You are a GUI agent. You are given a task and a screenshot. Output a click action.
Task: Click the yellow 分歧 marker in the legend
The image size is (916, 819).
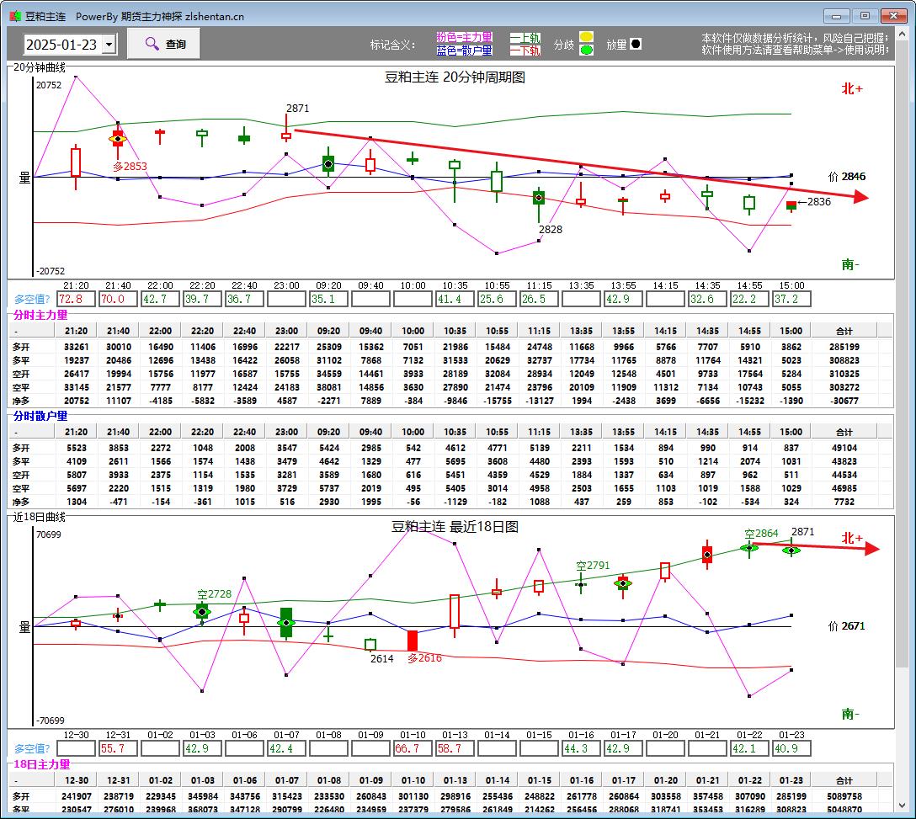pyautogui.click(x=586, y=37)
